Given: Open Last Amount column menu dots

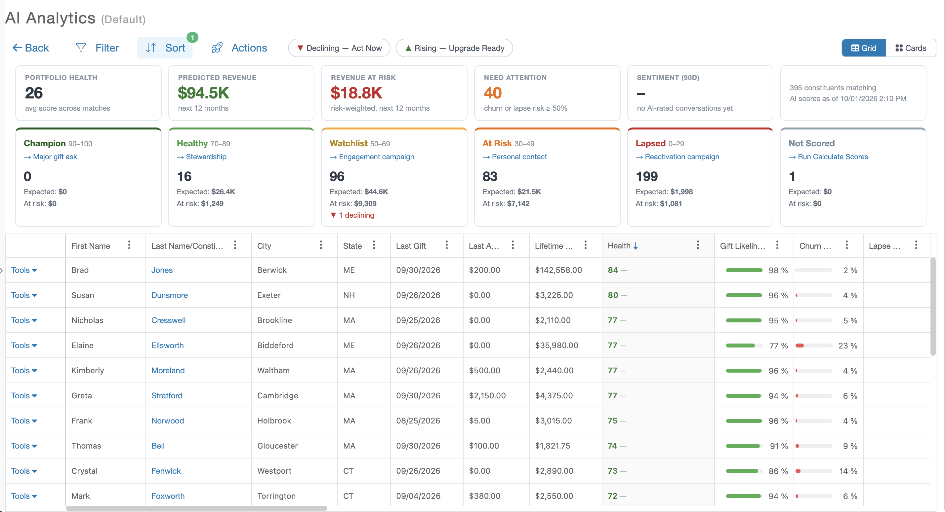Looking at the screenshot, I should 513,245.
